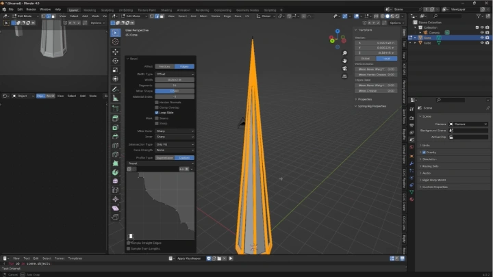The width and height of the screenshot is (493, 277).
Task: Open the Miter Outer Sharp dropdown
Action: [175, 131]
